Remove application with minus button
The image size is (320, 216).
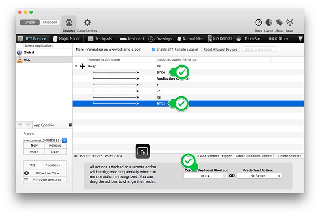tap(28, 125)
